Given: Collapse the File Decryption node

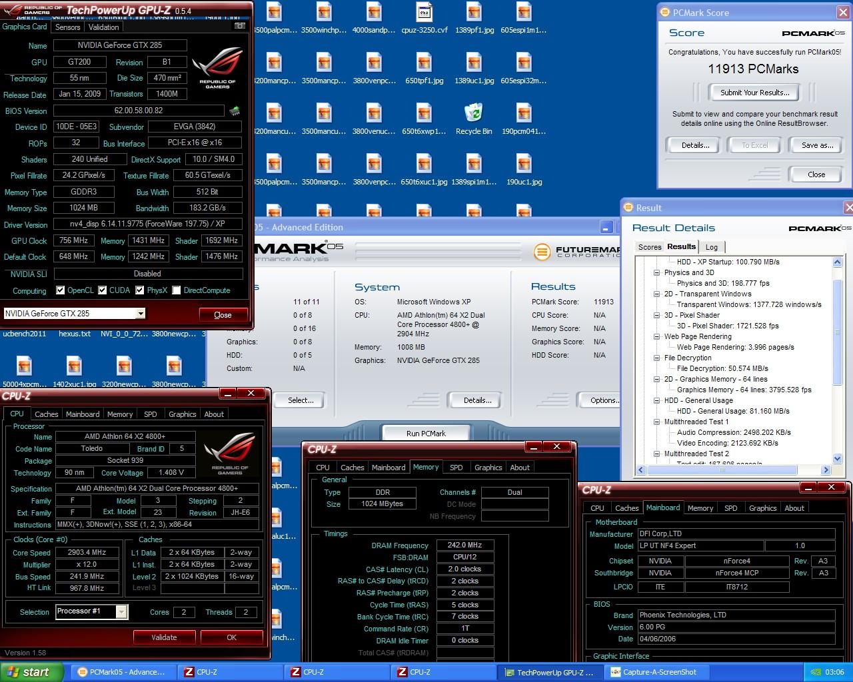Looking at the screenshot, I should coord(656,358).
